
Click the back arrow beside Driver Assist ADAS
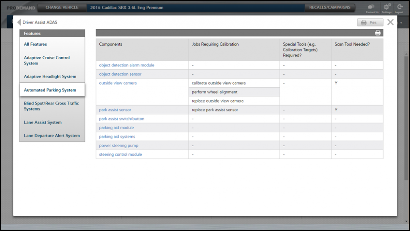pos(19,22)
